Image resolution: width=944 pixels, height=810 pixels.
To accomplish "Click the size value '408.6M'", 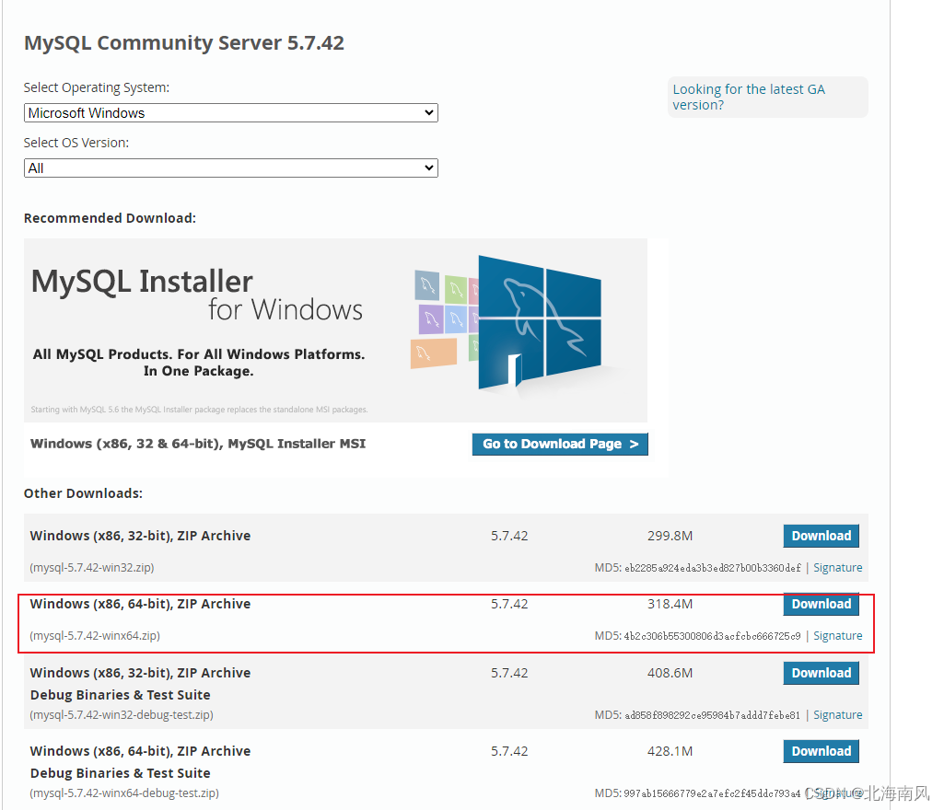I will 670,673.
